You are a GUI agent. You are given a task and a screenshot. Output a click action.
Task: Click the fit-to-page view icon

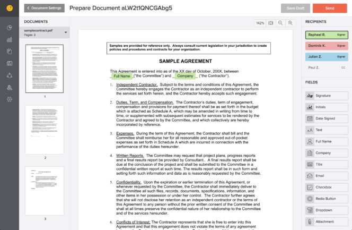[271, 23]
